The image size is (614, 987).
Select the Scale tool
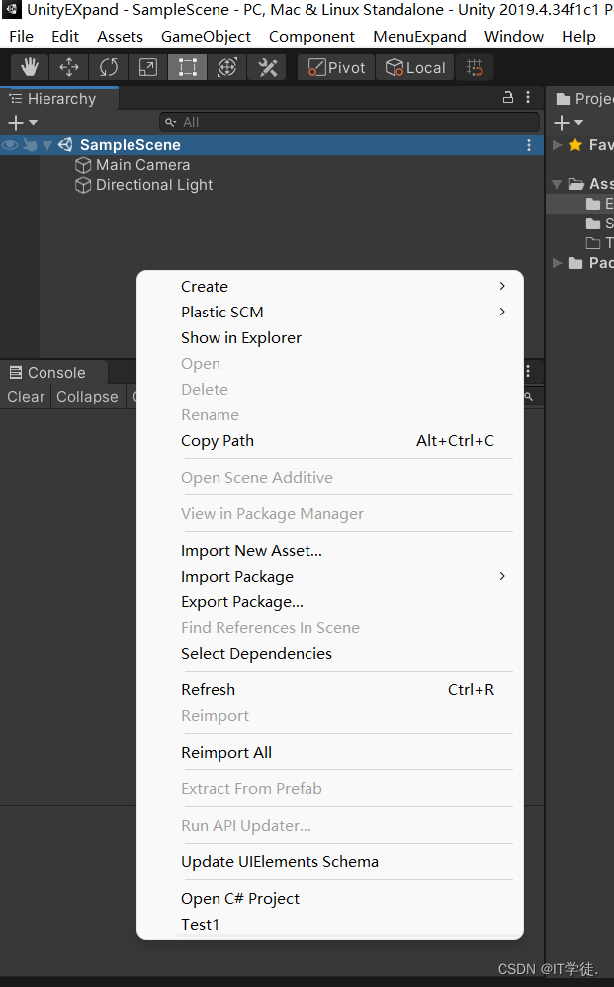[148, 68]
